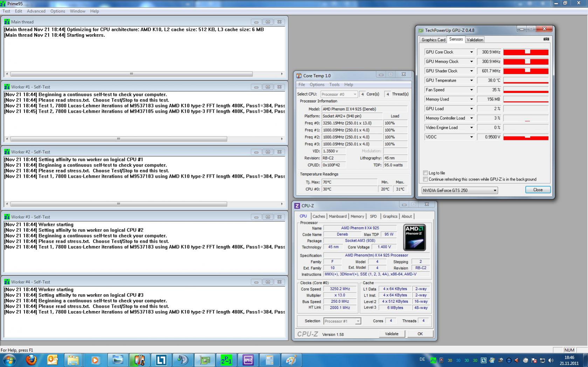Viewport: 588px width, 367px height.
Task: Expand the GPU Load sensor dropdown
Action: coord(471,109)
